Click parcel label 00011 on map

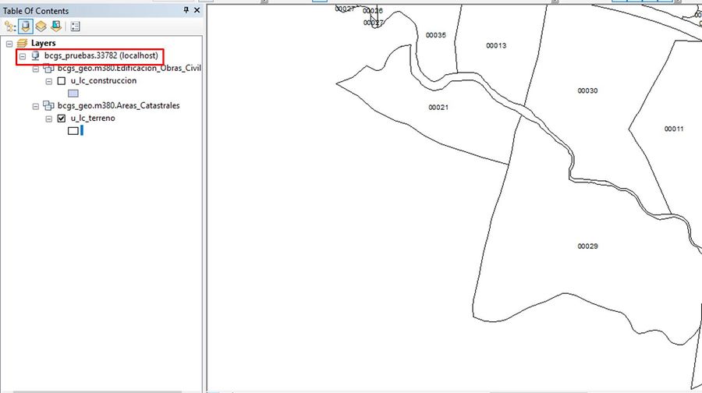674,129
